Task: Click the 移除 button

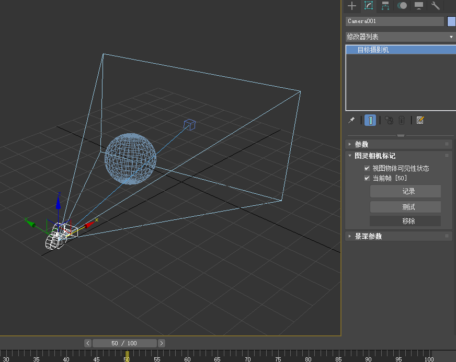Action: (x=405, y=221)
